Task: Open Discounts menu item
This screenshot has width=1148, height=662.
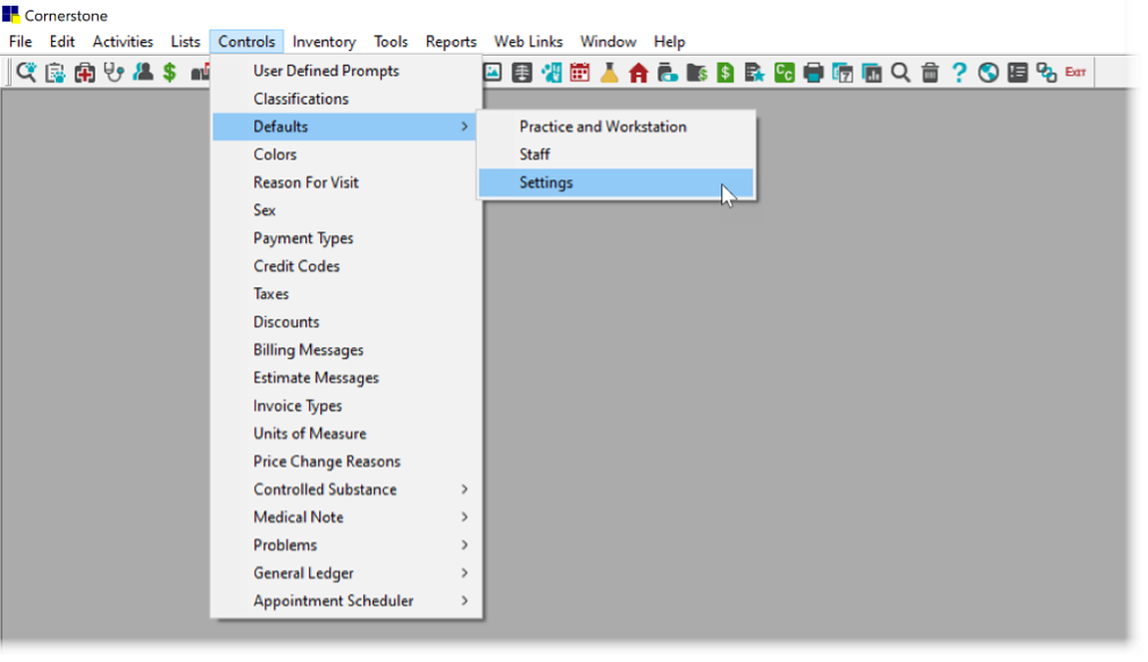Action: [x=344, y=322]
